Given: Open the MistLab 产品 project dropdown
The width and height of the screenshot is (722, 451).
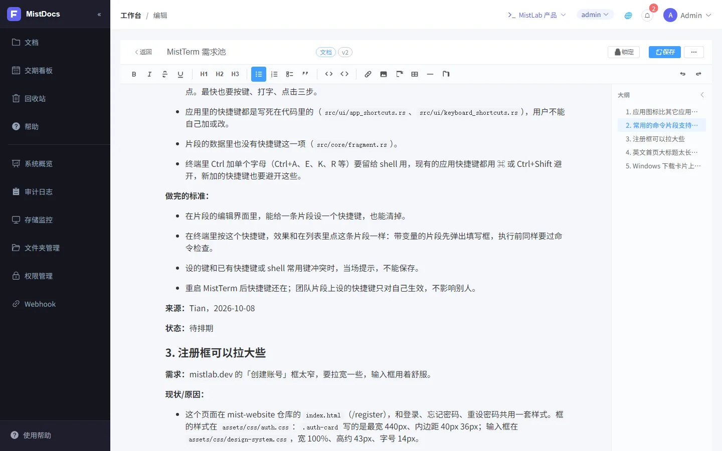Looking at the screenshot, I should pyautogui.click(x=537, y=15).
